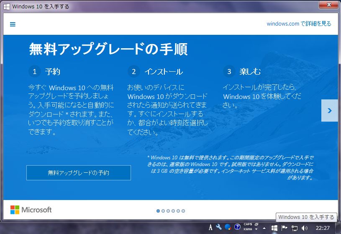Click the Show desktop button
The image size is (341, 234).
click(x=338, y=228)
